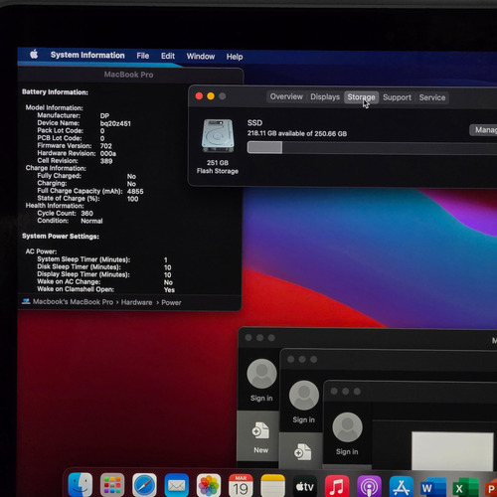
Task: Open Notes from the Dock
Action: (273, 486)
